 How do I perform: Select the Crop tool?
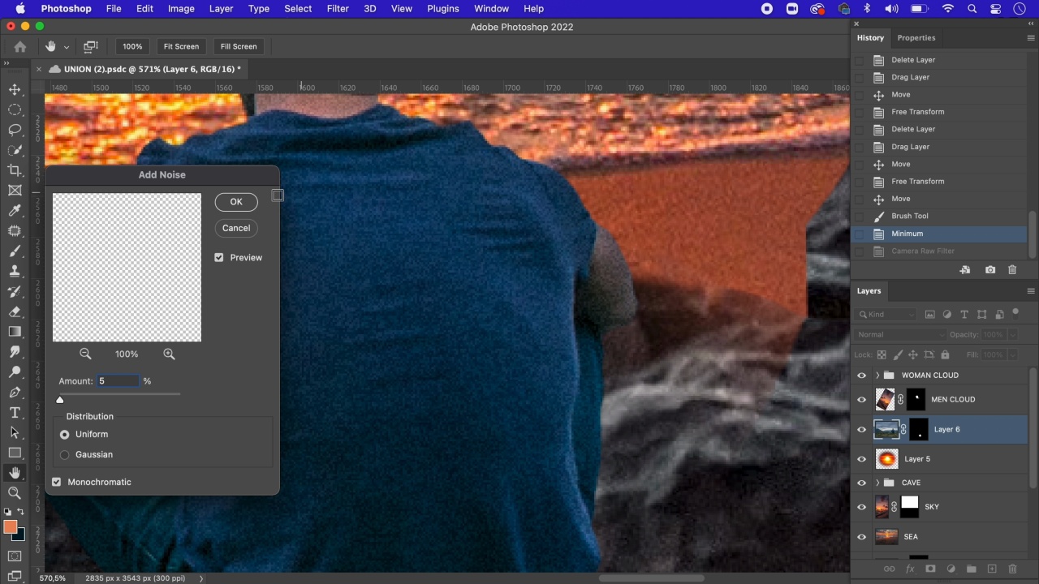coord(15,170)
